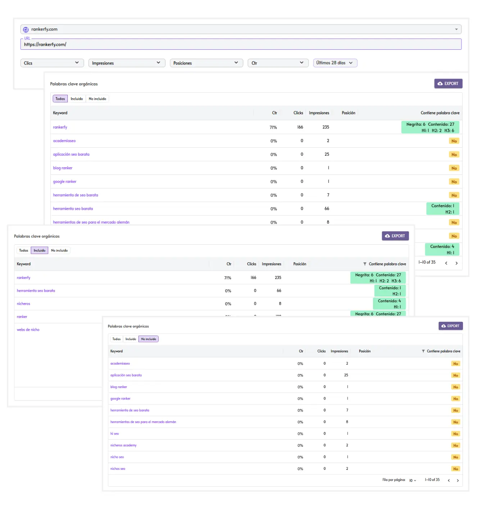Open aplicación seo barata keyword in top panel
Screen dimensions: 482x512
(71, 154)
